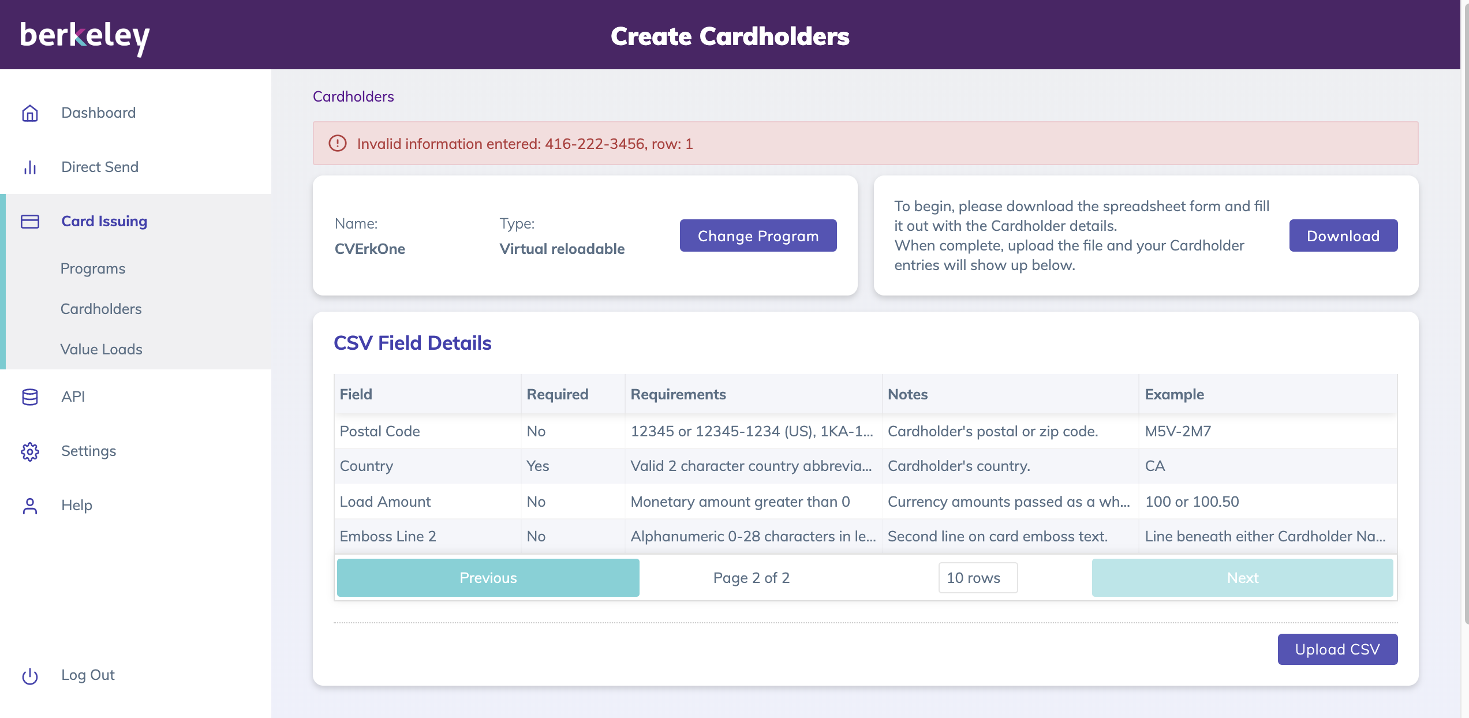
Task: Click the Dashboard home icon
Action: click(30, 113)
